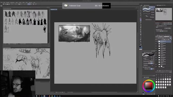Open the Help menu
173x97 pixels.
(34, 2)
